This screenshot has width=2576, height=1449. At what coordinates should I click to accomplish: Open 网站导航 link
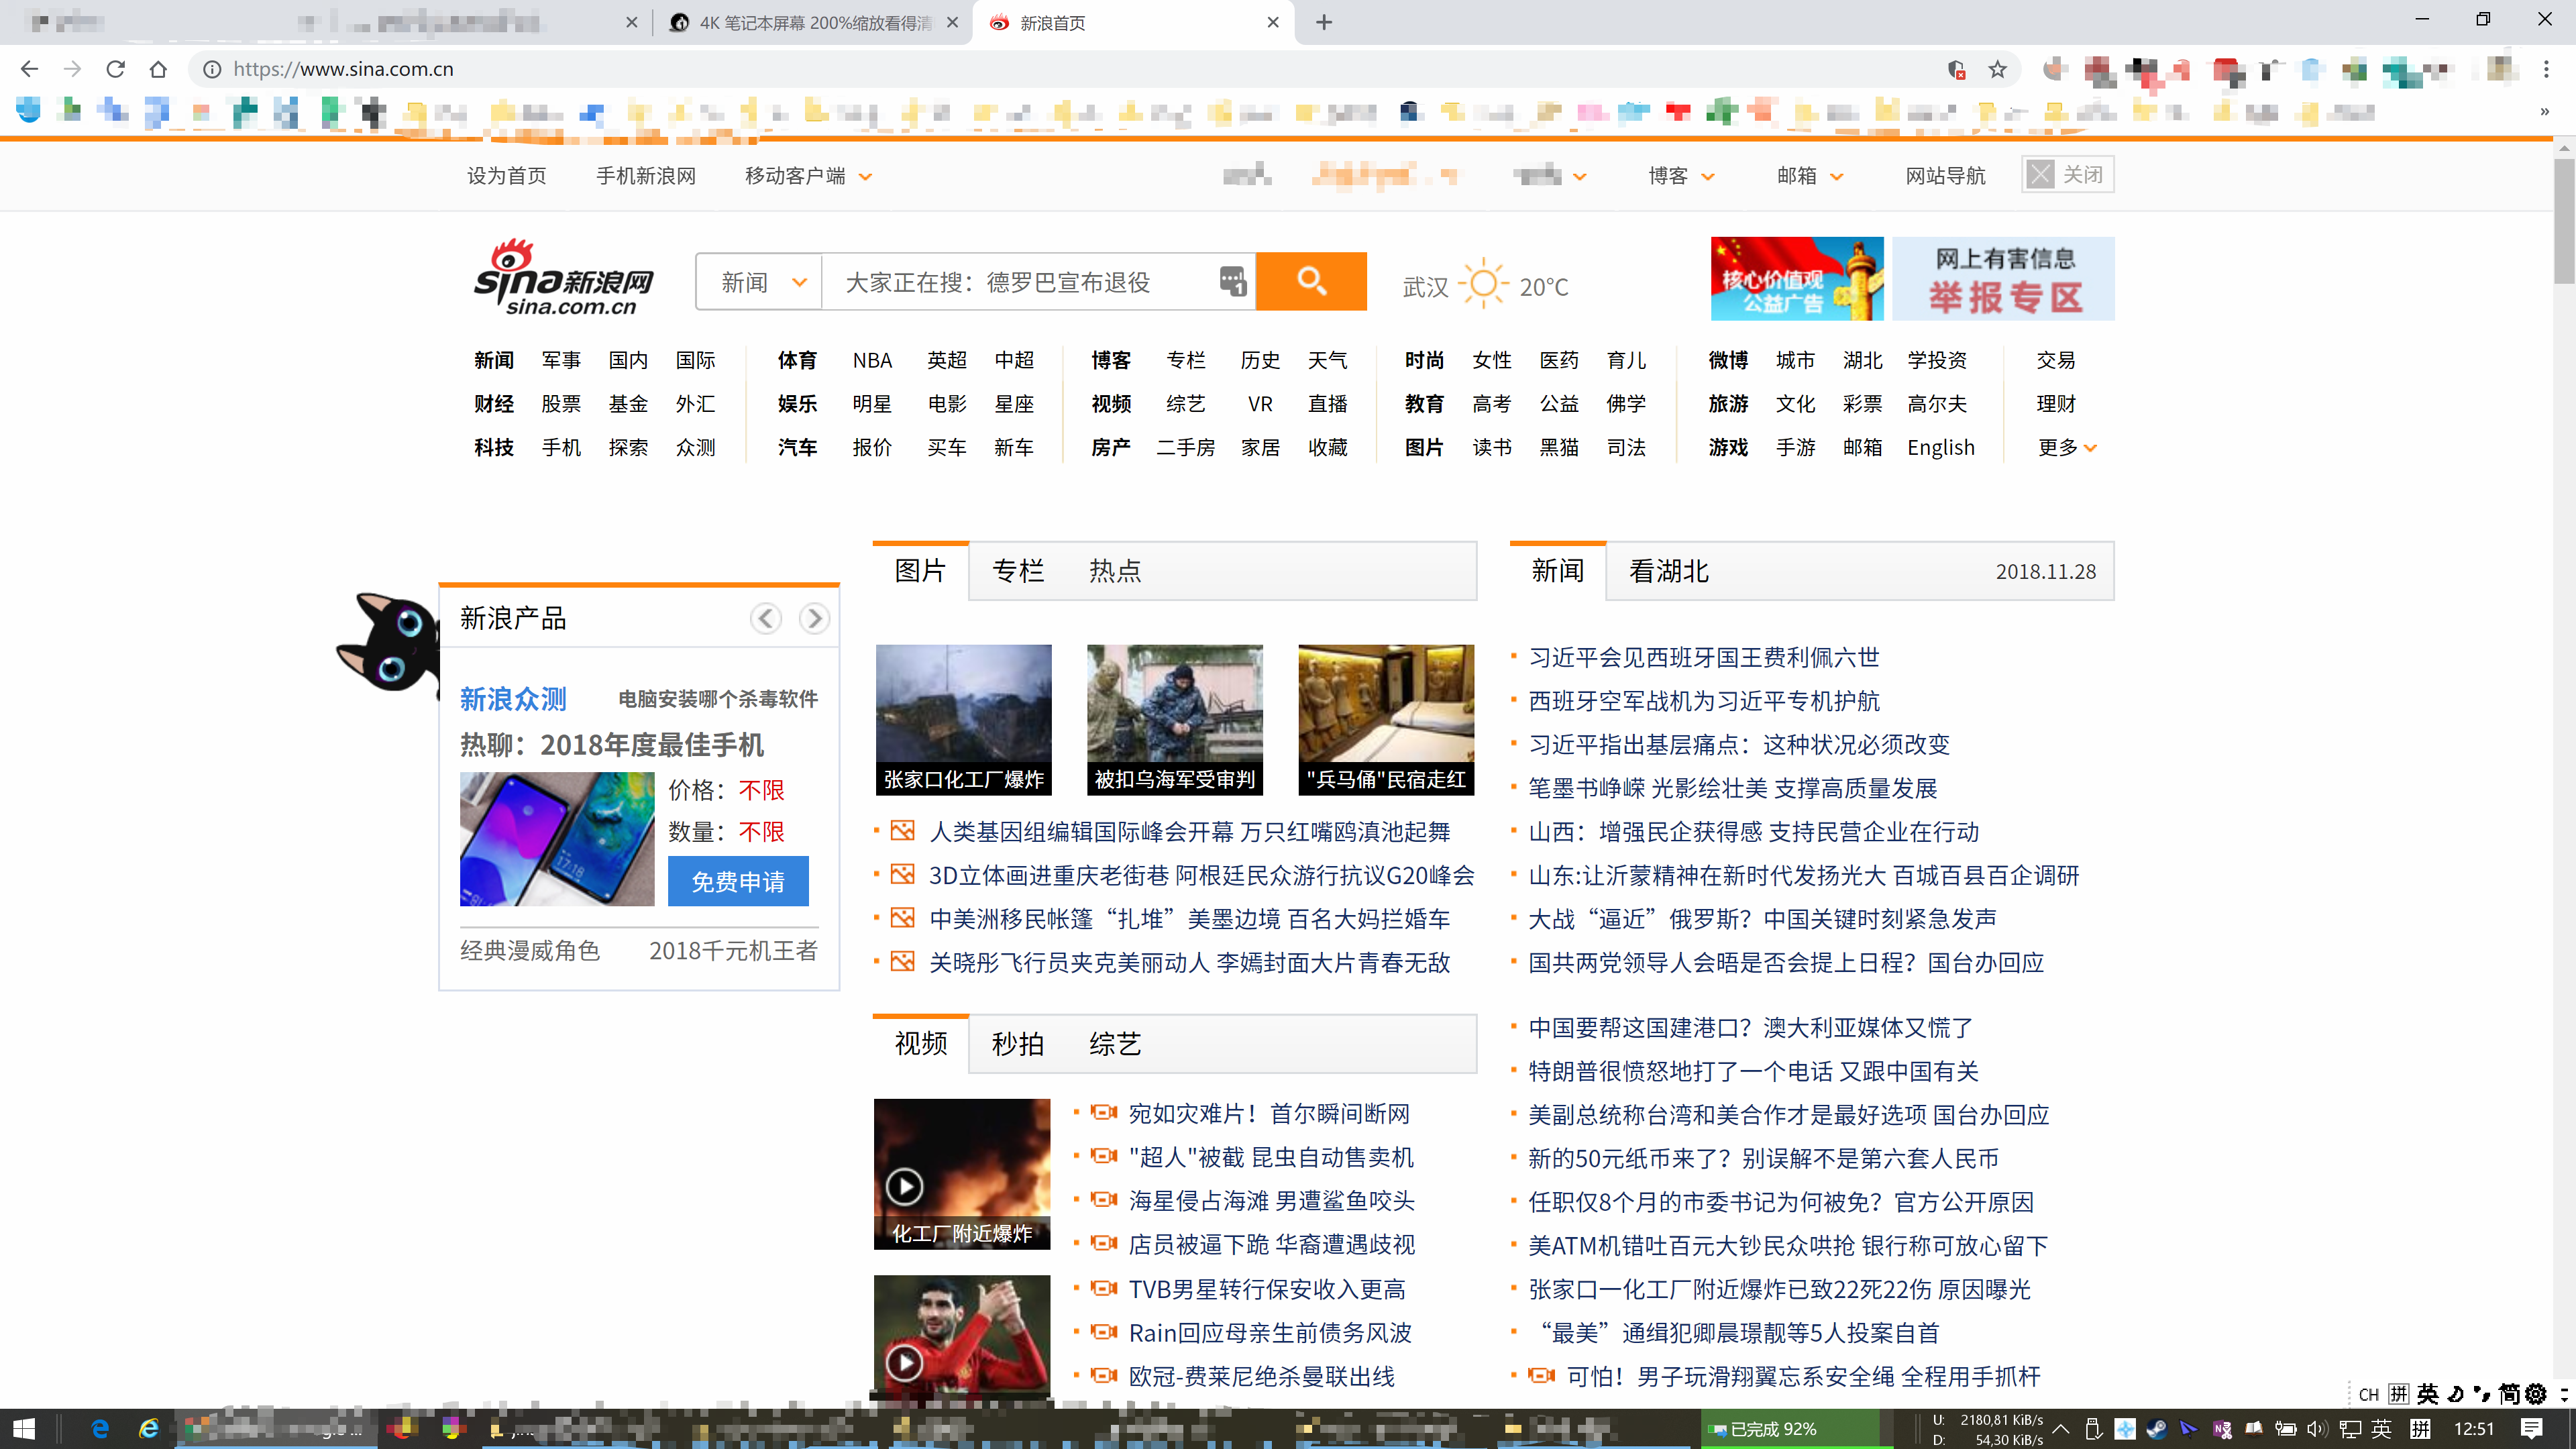1945,176
